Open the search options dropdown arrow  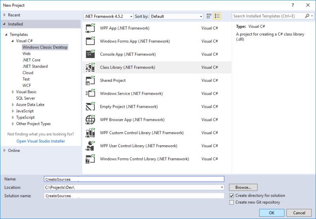312,16
